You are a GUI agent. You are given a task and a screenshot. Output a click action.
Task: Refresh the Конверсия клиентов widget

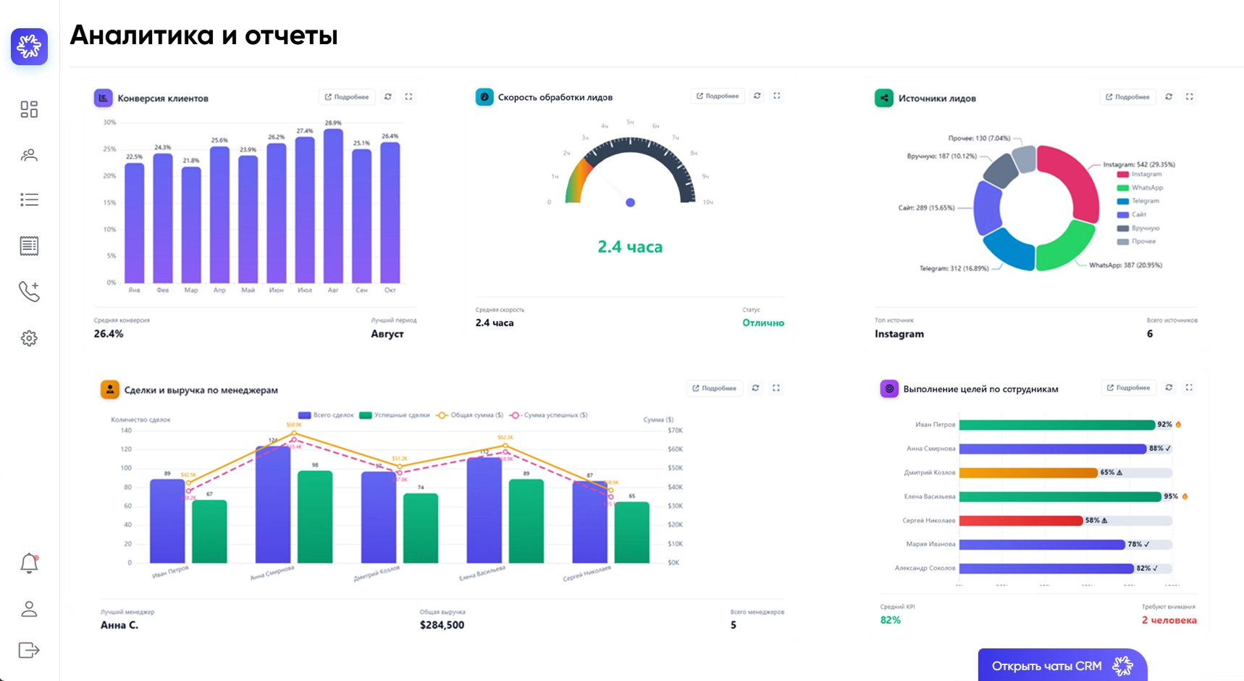pos(388,96)
